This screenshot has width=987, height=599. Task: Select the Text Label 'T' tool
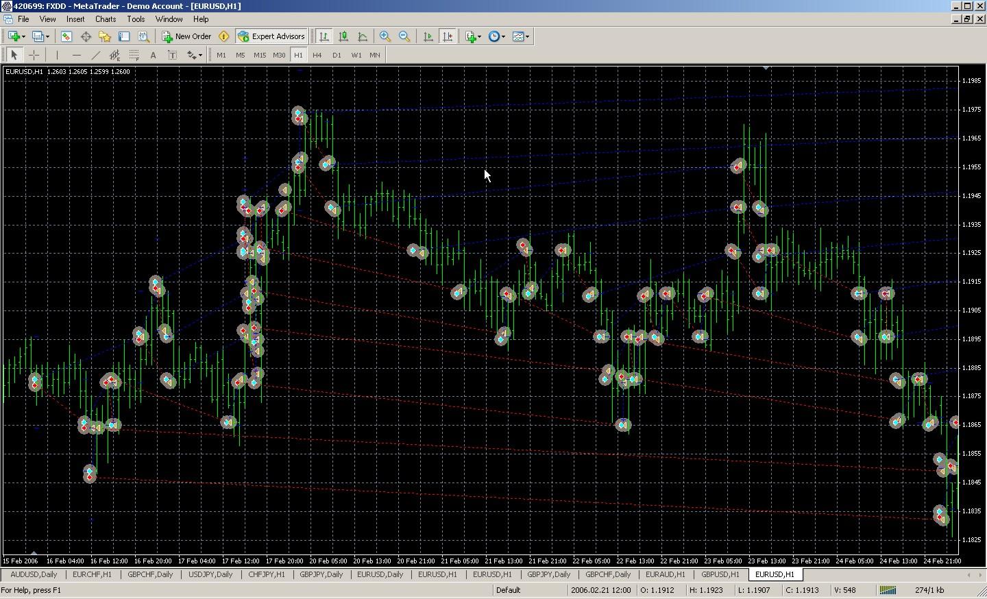point(172,55)
